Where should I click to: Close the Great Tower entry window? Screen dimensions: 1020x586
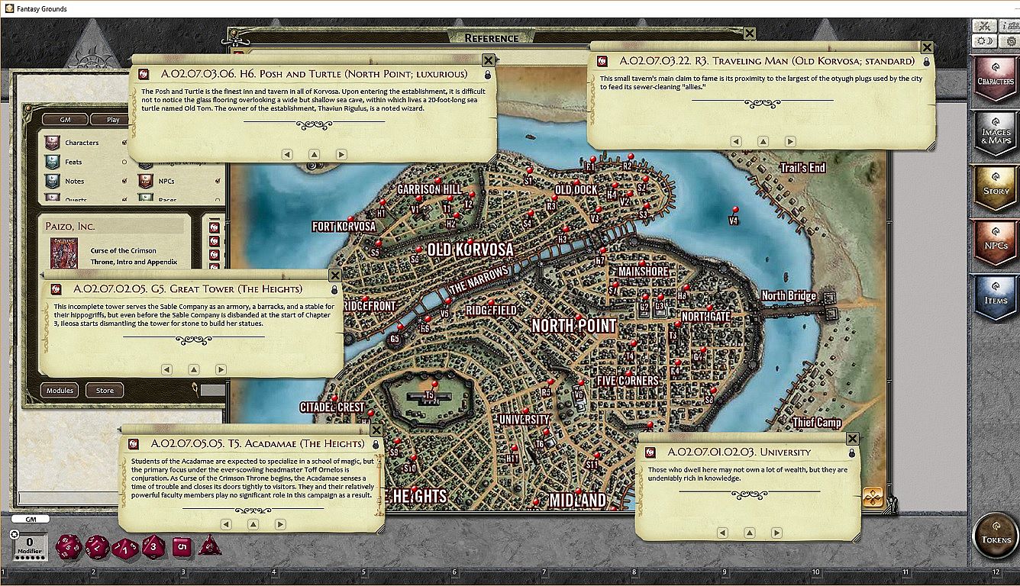[335, 275]
